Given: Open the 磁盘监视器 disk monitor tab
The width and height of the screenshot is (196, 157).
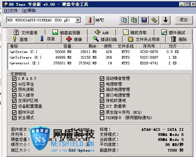Looking at the screenshot, I should tap(66, 33).
